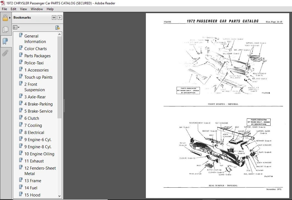Click bookmark icon beside Color Charts

pyautogui.click(x=21, y=48)
